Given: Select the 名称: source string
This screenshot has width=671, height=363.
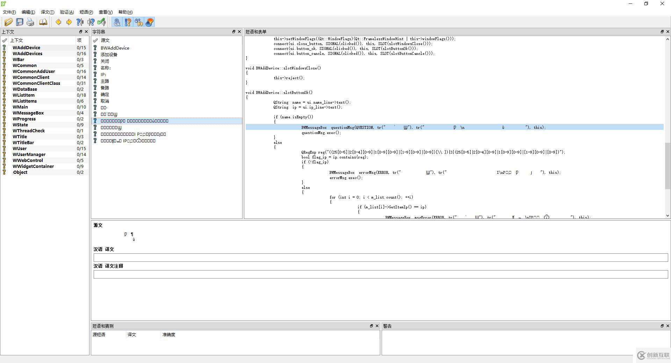Looking at the screenshot, I should pyautogui.click(x=167, y=68).
